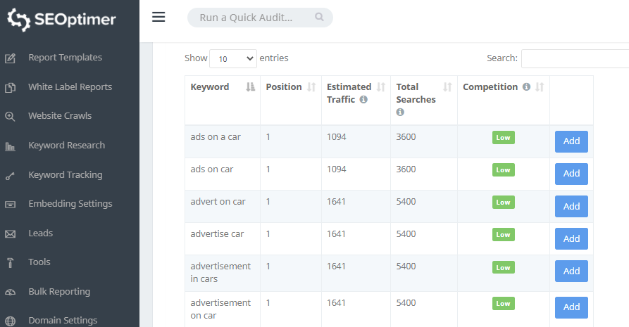Click the hamburger menu icon
The width and height of the screenshot is (629, 327).
pyautogui.click(x=158, y=18)
